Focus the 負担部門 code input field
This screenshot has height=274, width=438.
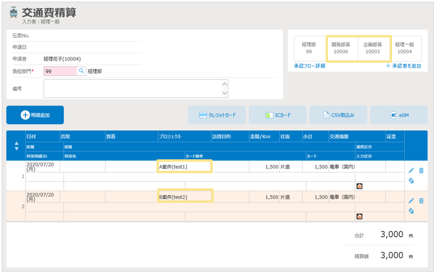(x=59, y=71)
